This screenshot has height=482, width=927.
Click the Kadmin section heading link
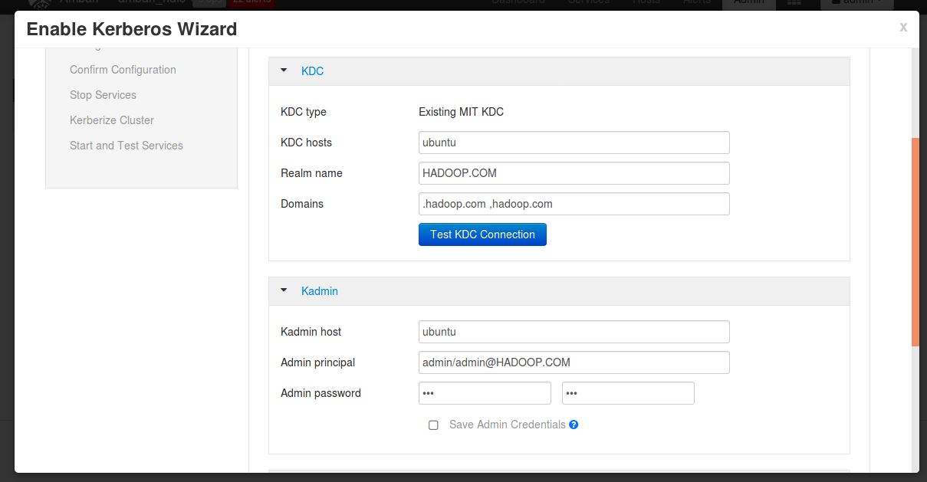pos(319,291)
